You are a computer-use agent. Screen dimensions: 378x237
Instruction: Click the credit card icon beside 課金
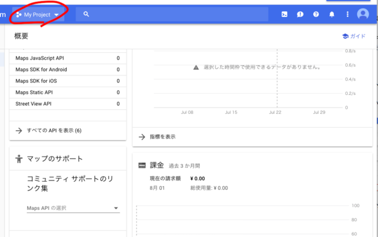[x=142, y=165]
